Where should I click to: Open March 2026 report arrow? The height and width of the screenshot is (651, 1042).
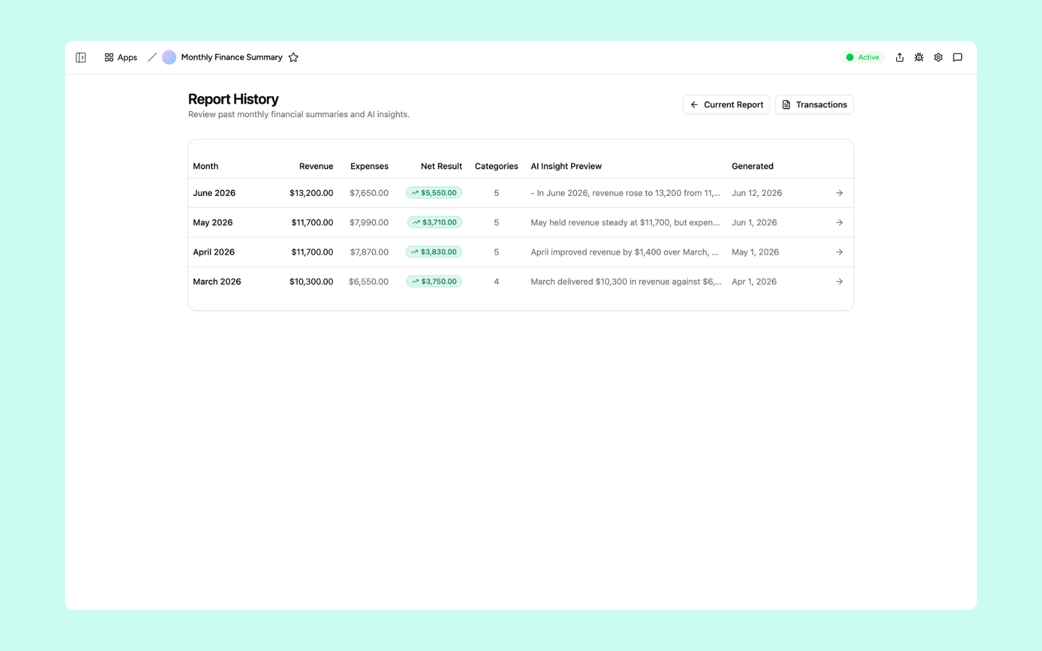tap(839, 281)
